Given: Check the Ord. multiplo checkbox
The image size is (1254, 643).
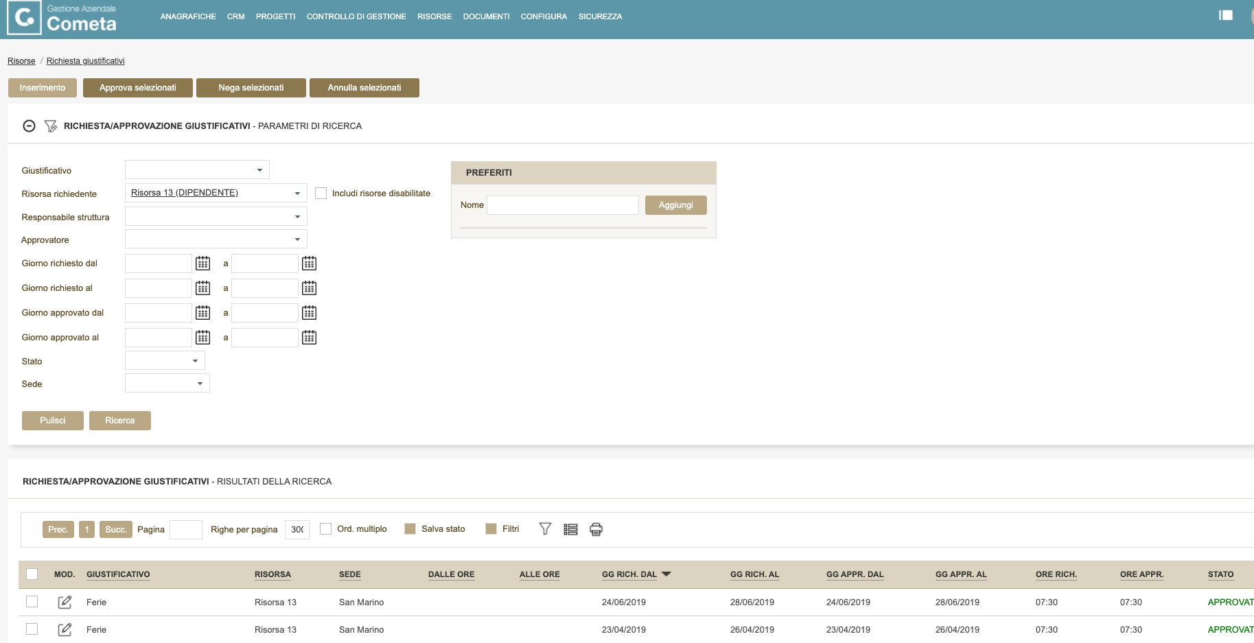Looking at the screenshot, I should [x=326, y=529].
